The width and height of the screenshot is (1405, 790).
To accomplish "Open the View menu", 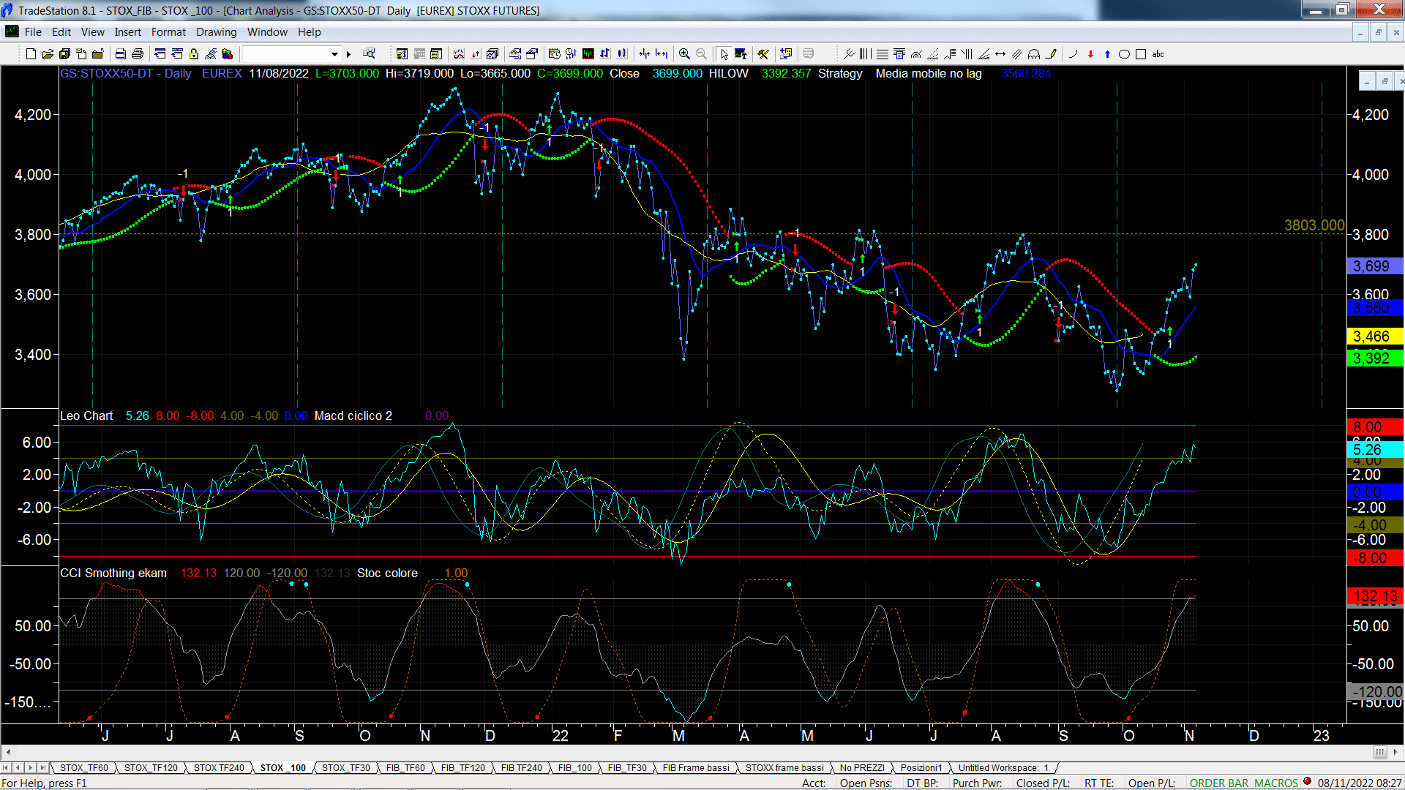I will point(93,32).
